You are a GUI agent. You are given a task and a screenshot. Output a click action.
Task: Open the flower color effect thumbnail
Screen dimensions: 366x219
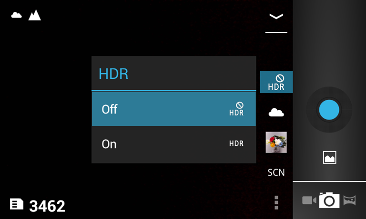pos(276,142)
